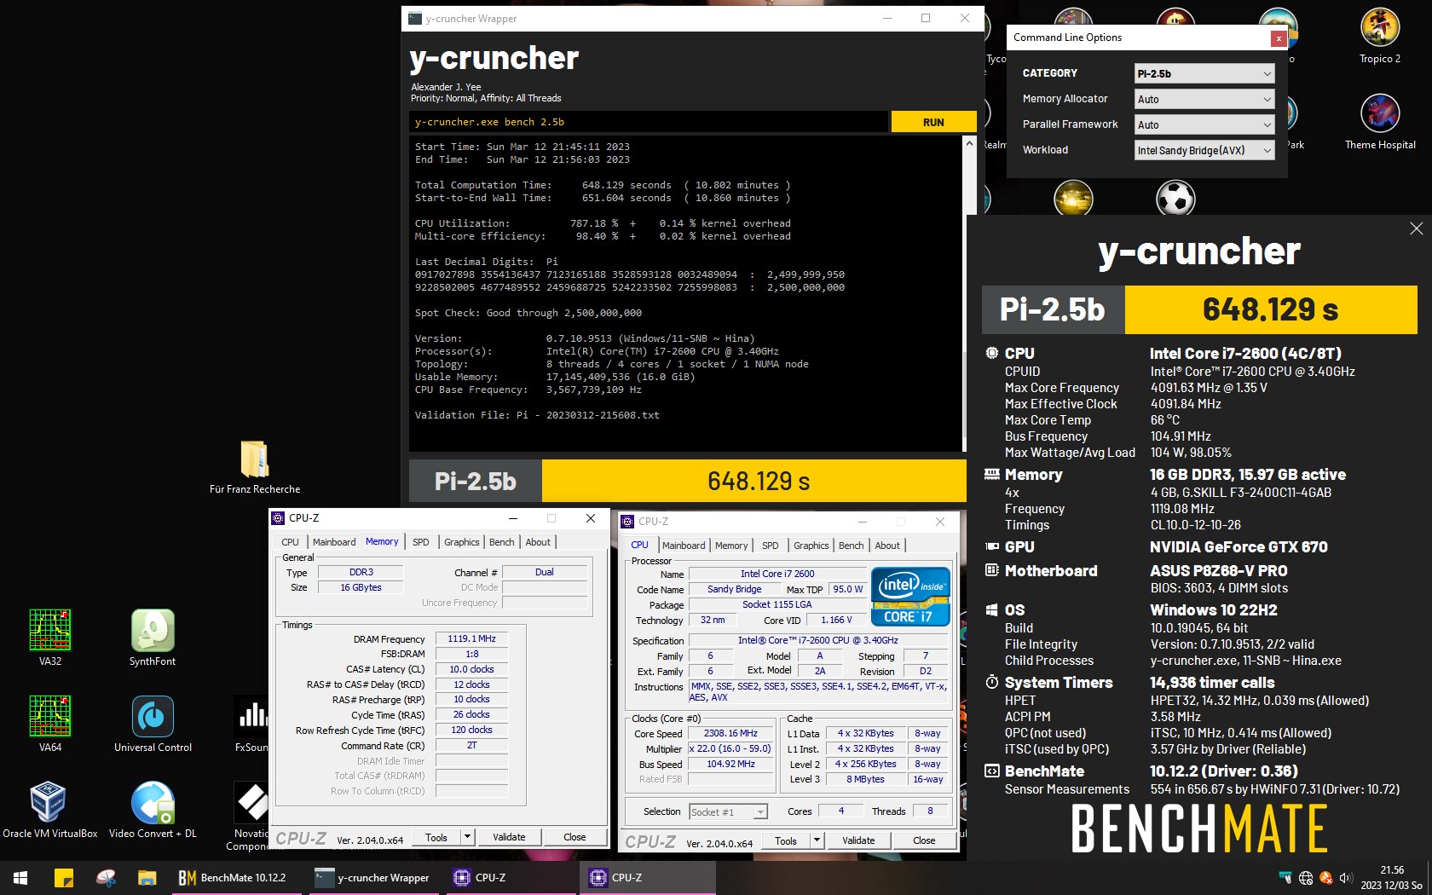Open the Socket #1 selection dropdown
Screen dimensions: 1432x895
coord(729,811)
